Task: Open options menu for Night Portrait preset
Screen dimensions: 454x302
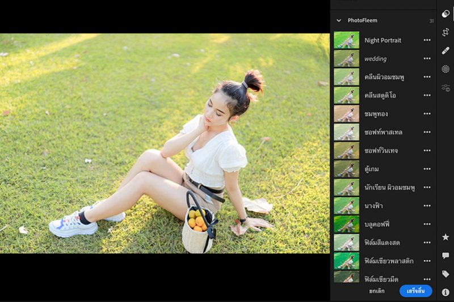Action: coord(427,40)
